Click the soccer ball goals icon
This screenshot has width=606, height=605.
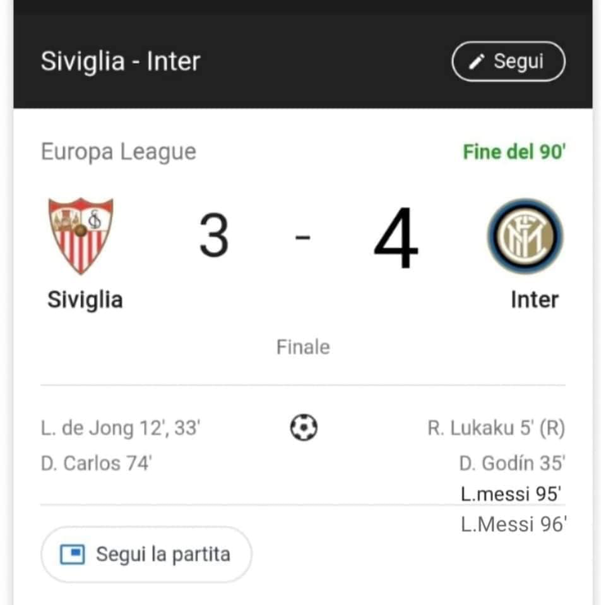point(304,428)
